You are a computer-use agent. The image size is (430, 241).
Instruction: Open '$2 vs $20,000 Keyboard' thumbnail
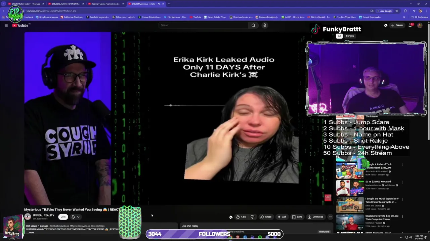coord(350,188)
